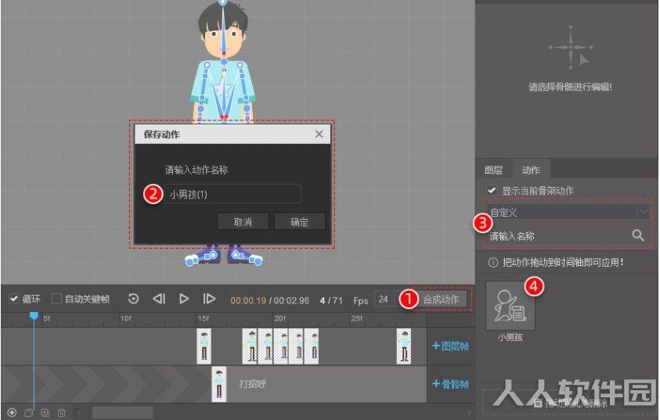Click the 保存动作 dialog title
Screen dimensions: 660x420
pyautogui.click(x=161, y=135)
